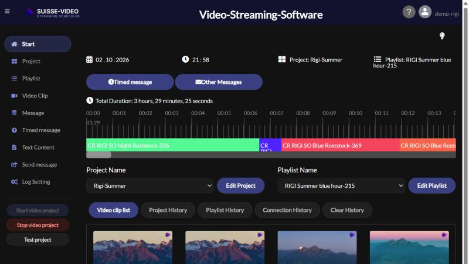Open Send message in the sidebar
The width and height of the screenshot is (469, 264).
[38, 165]
